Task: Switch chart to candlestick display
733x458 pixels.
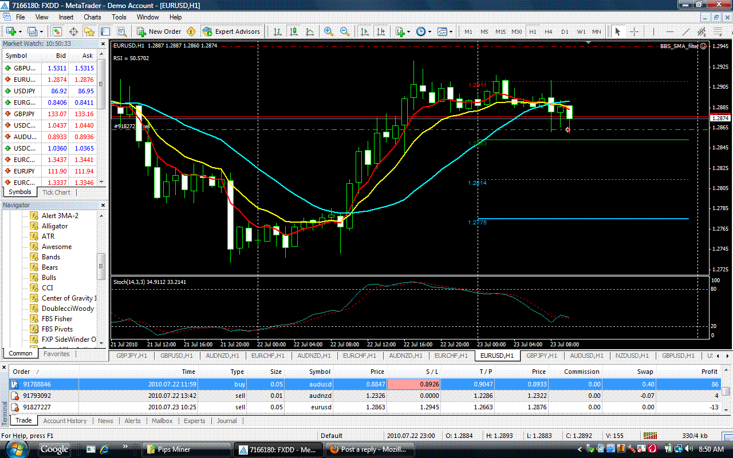Action: (294, 31)
